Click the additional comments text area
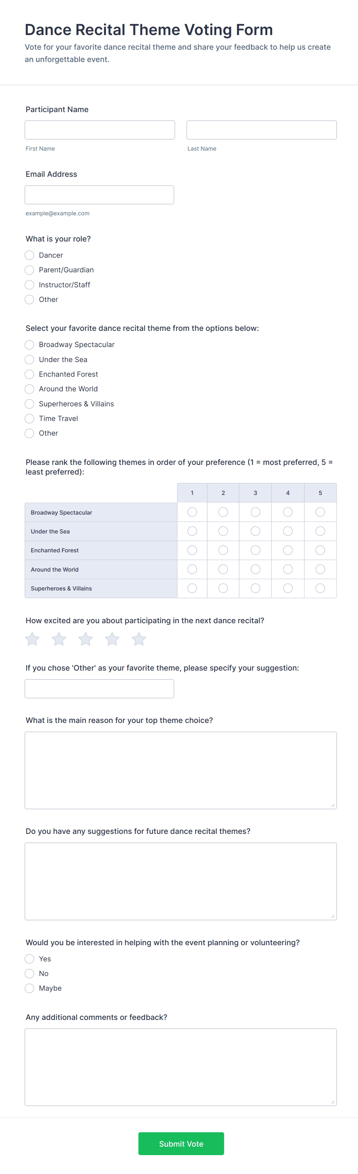 [181, 1067]
